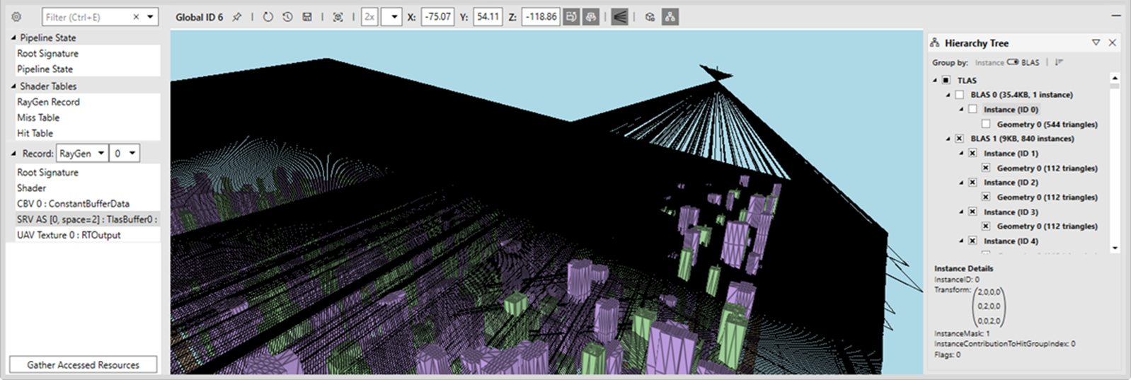Click the second camera button after Z field

[x=590, y=17]
